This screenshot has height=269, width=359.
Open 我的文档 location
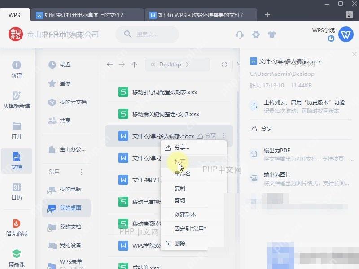(x=66, y=227)
